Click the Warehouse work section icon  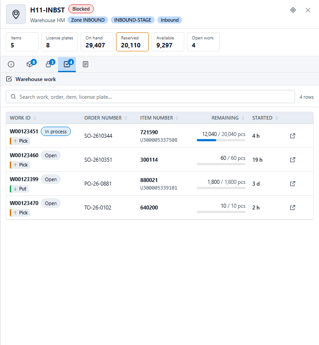[9, 79]
